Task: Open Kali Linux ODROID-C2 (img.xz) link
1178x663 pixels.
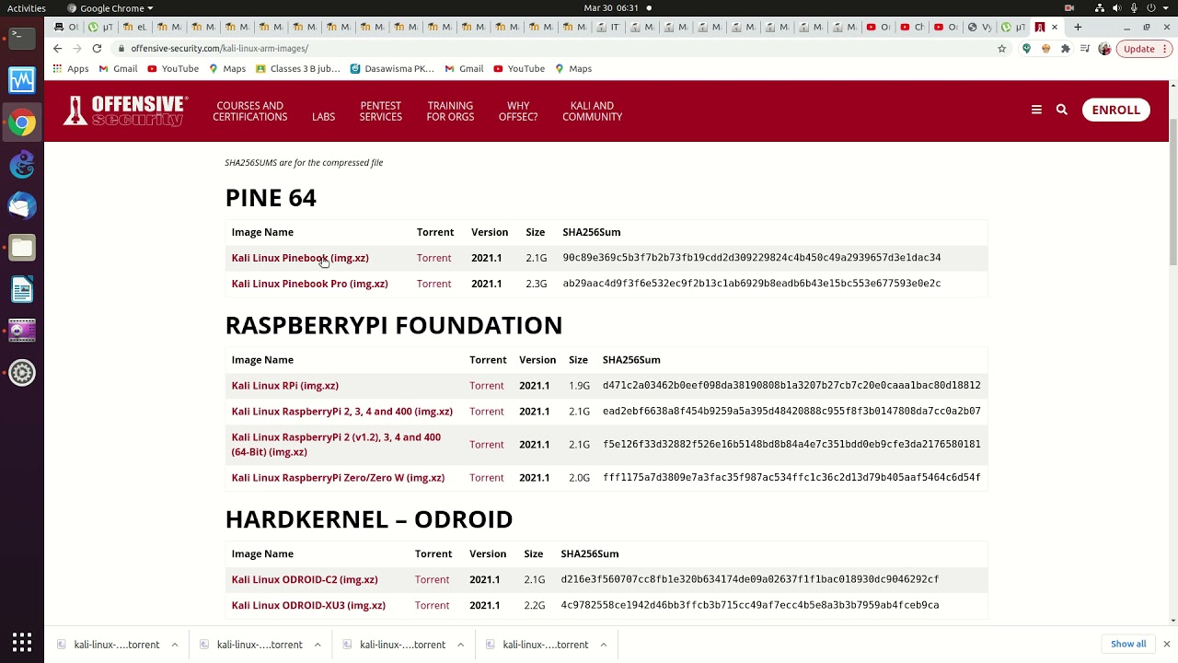Action: pos(305,579)
